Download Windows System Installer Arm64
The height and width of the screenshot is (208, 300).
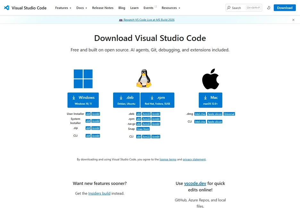click(x=96, y=121)
